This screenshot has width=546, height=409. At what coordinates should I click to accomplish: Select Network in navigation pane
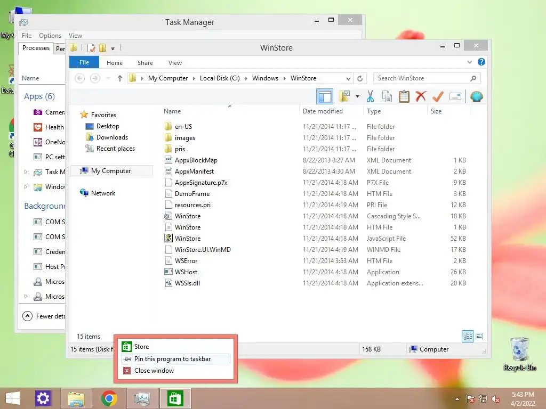103,193
